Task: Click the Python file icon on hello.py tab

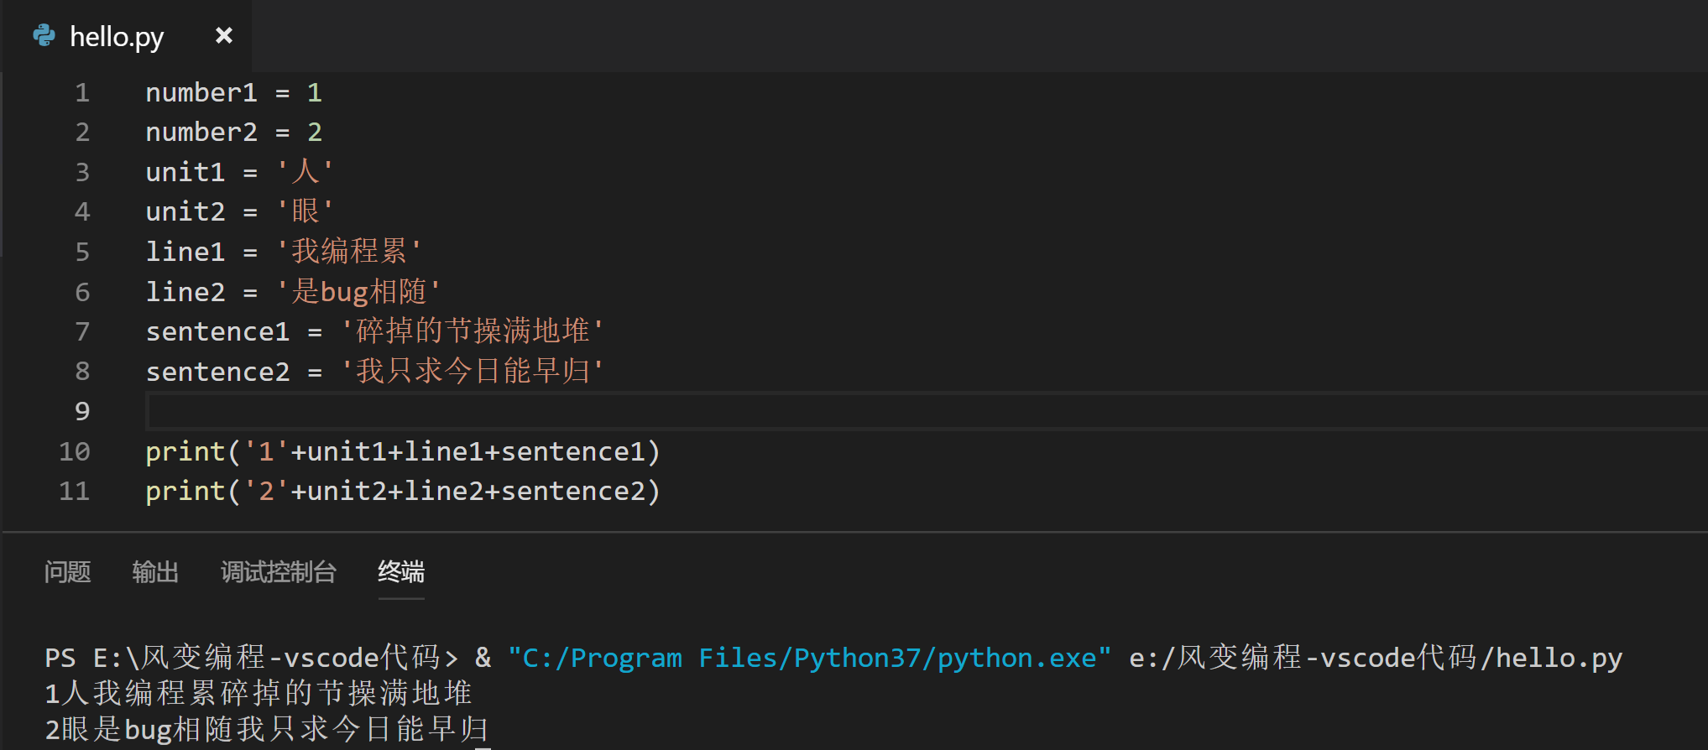Action: [44, 36]
